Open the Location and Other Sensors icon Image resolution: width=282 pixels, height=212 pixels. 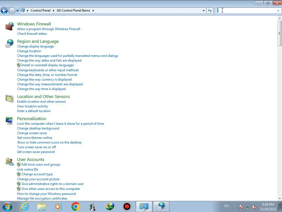pyautogui.click(x=9, y=99)
